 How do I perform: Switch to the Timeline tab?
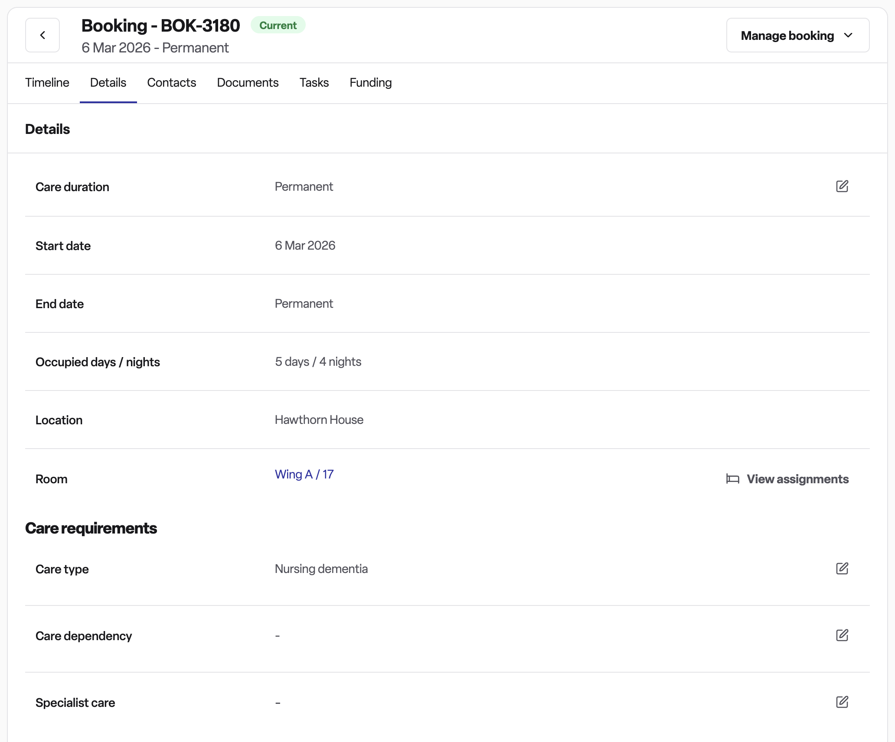pos(47,82)
